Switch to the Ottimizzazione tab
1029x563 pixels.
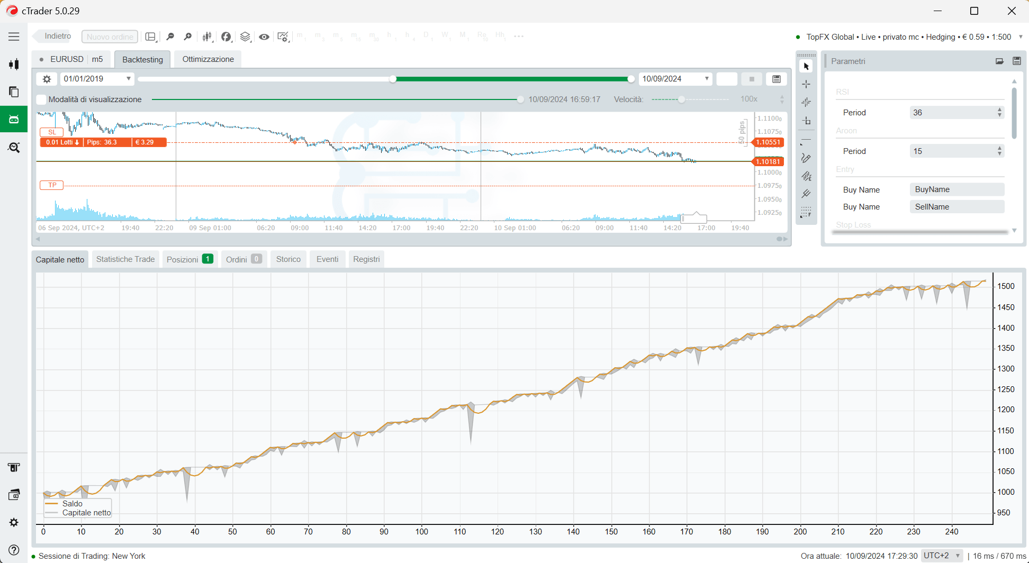click(208, 59)
